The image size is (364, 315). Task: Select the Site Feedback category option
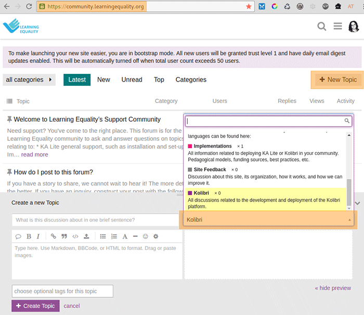pos(266,176)
